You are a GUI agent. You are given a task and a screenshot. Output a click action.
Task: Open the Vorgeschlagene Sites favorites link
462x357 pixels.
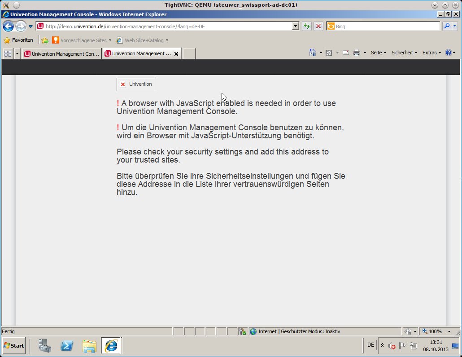click(x=82, y=40)
